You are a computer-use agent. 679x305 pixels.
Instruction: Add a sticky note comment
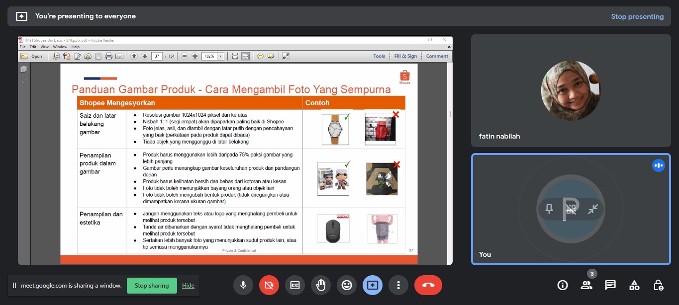click(260, 56)
